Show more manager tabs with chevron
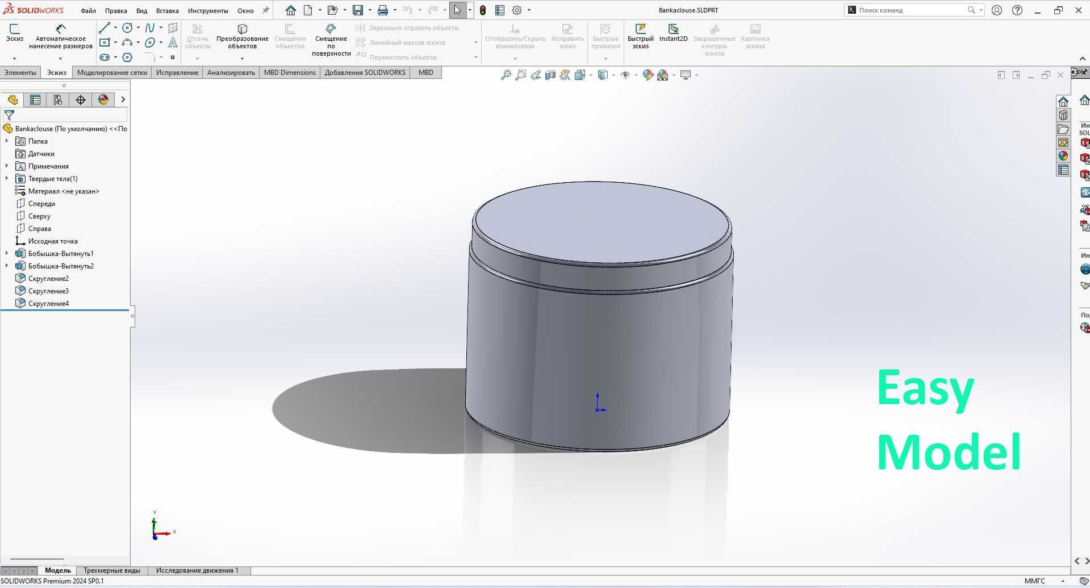 point(123,100)
